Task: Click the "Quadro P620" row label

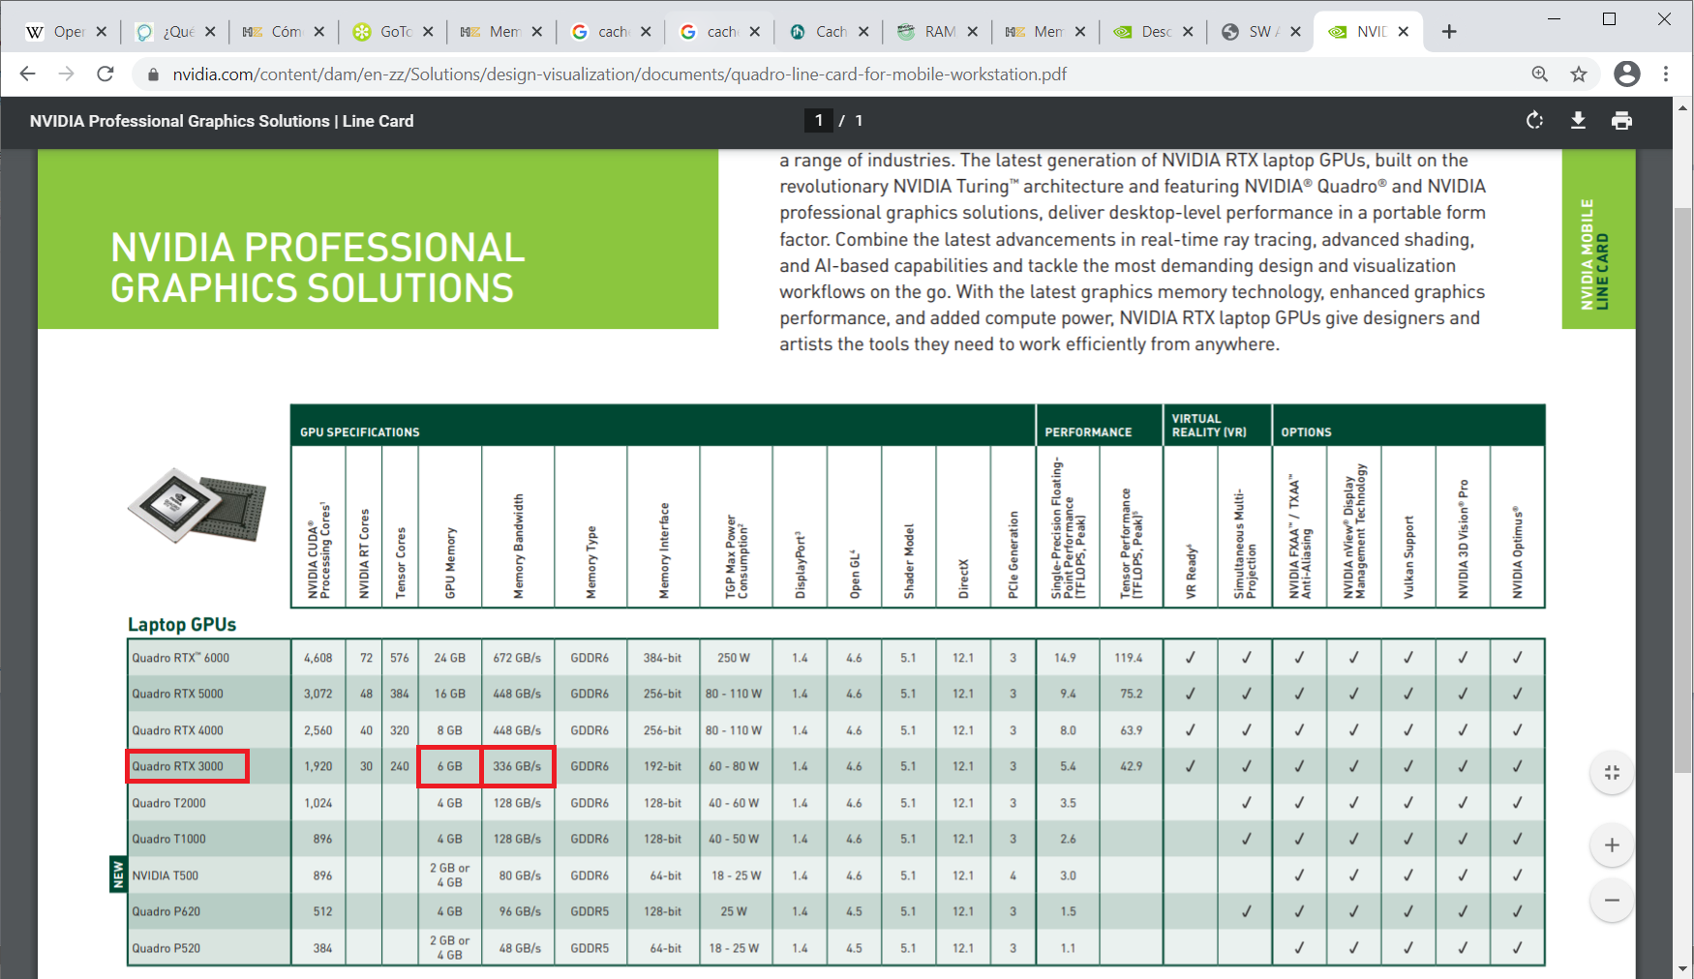Action: tap(166, 911)
